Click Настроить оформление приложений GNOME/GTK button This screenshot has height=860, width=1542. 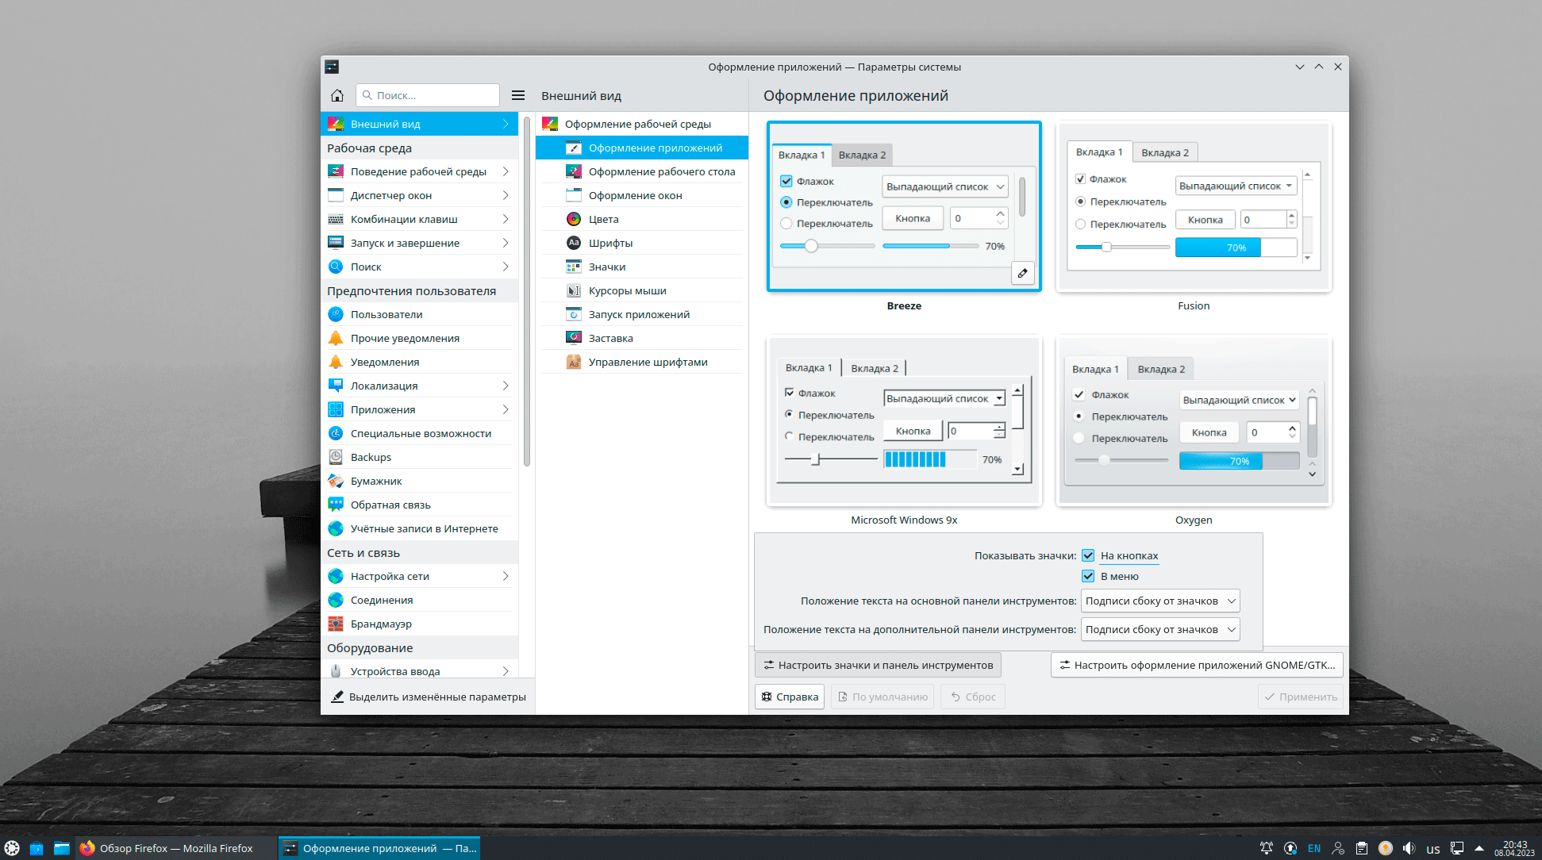(1196, 665)
